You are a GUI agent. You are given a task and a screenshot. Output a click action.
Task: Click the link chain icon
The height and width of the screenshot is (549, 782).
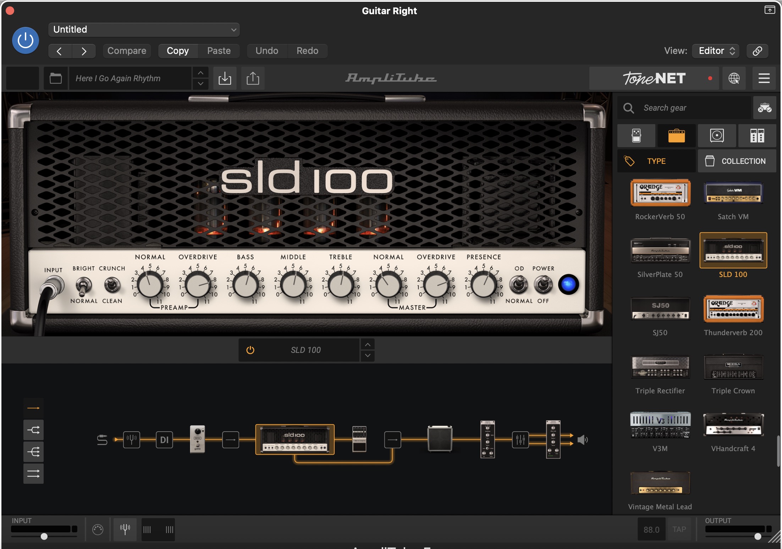[758, 51]
